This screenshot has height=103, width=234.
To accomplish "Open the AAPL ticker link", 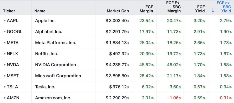I will click(x=12, y=21).
